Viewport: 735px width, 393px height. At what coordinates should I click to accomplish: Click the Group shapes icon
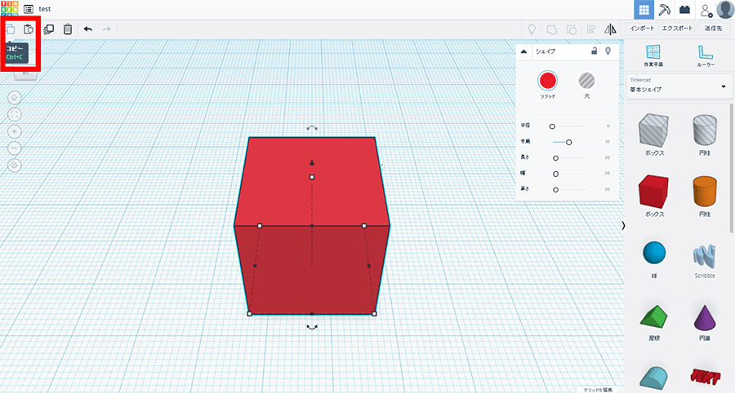[x=552, y=29]
